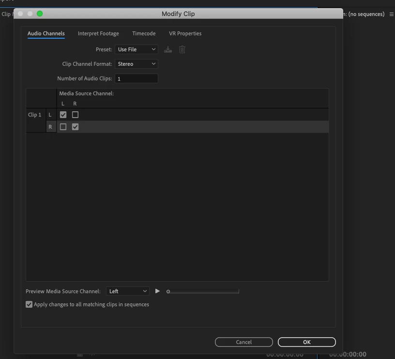Click the L row label of Clip 1
The height and width of the screenshot is (359, 395).
pyautogui.click(x=50, y=115)
